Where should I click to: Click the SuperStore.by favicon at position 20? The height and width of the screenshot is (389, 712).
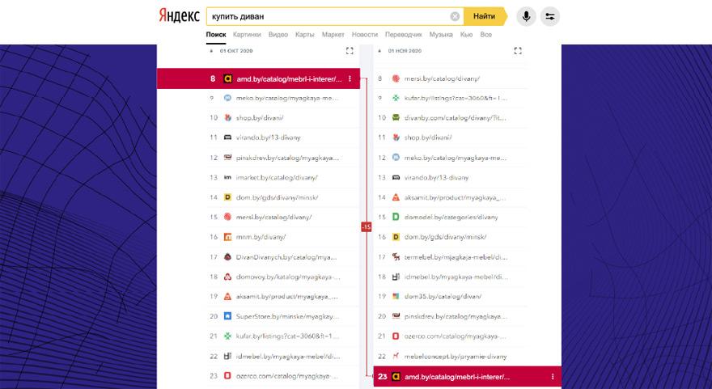[228, 316]
